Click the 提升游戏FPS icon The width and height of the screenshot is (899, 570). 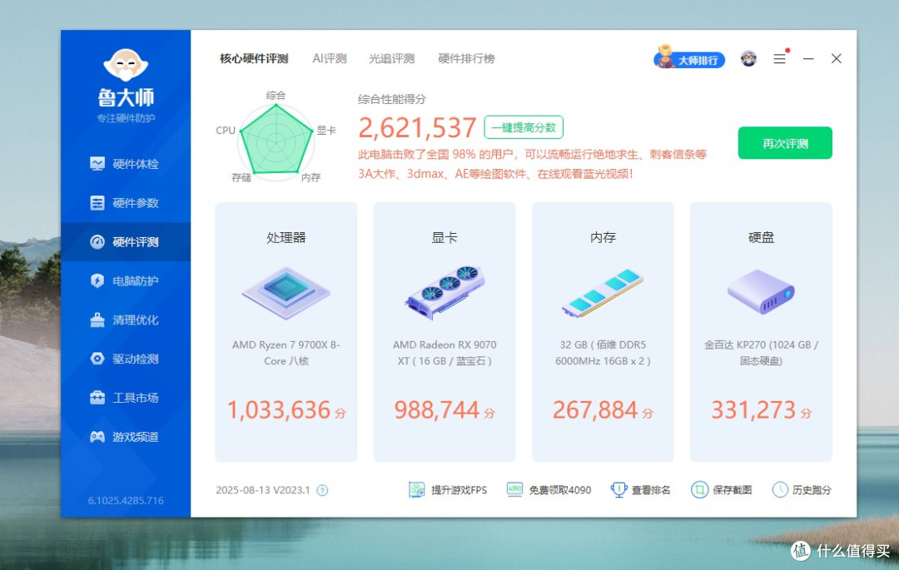pos(417,490)
